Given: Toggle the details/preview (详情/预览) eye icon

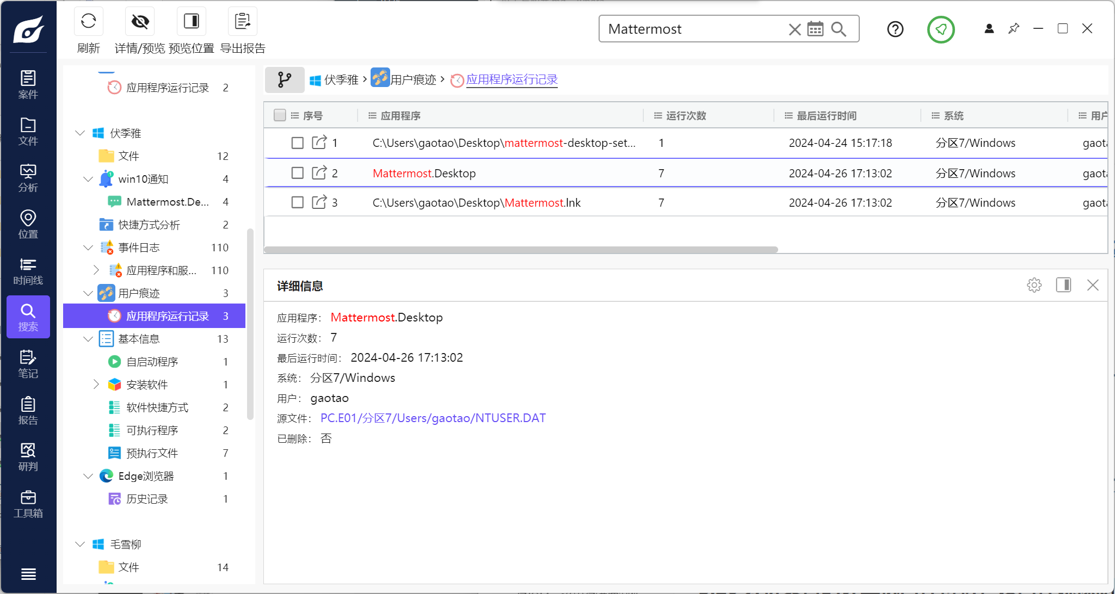Looking at the screenshot, I should pos(140,22).
